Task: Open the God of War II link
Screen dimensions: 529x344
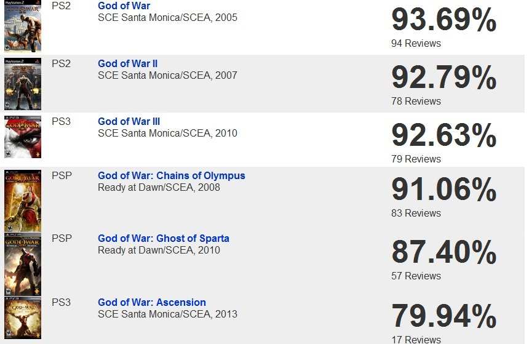Action: click(127, 63)
